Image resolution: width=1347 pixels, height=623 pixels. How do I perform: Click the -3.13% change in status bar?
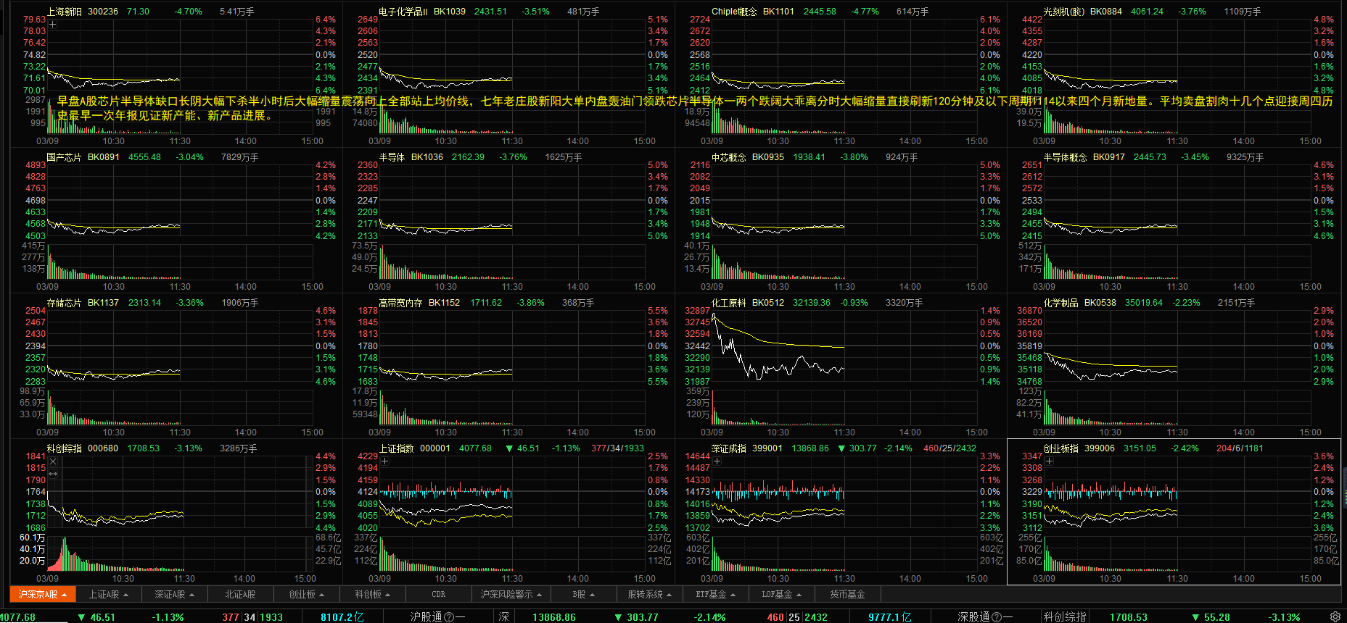[x=1284, y=617]
